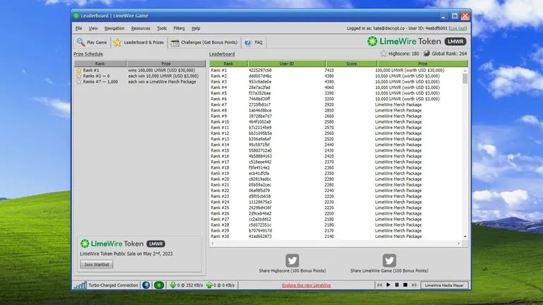Click score 7410 in the leaderboard
Screen dimensions: 543x305
tap(329, 70)
